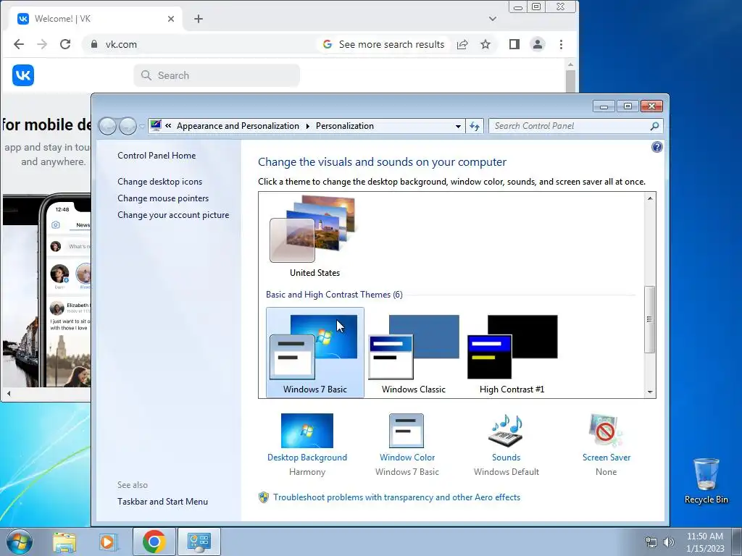The height and width of the screenshot is (556, 742).
Task: Click the VK logo in Chrome page
Action: tap(23, 75)
